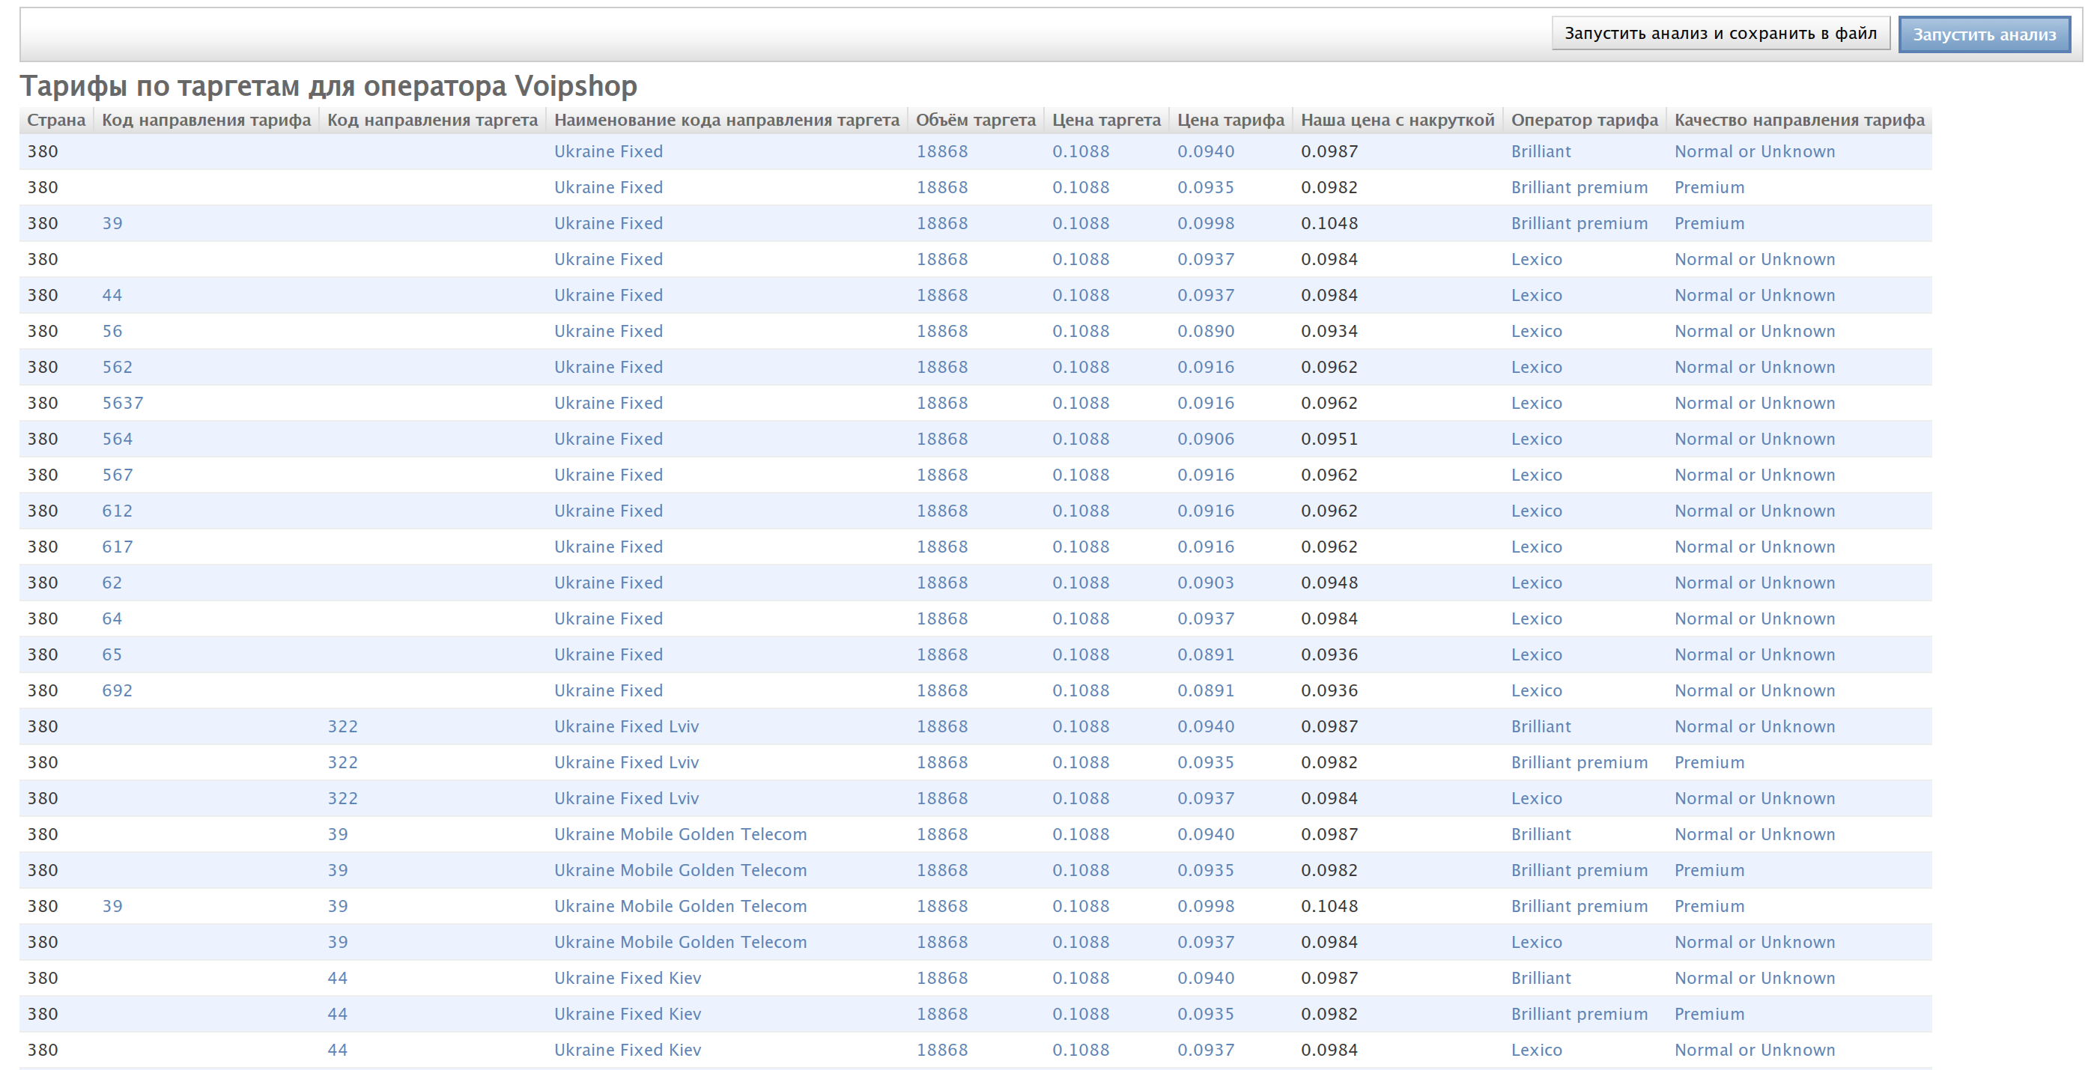The width and height of the screenshot is (2097, 1070).
Task: Click the tariff price 0.0890
Action: coord(1206,331)
